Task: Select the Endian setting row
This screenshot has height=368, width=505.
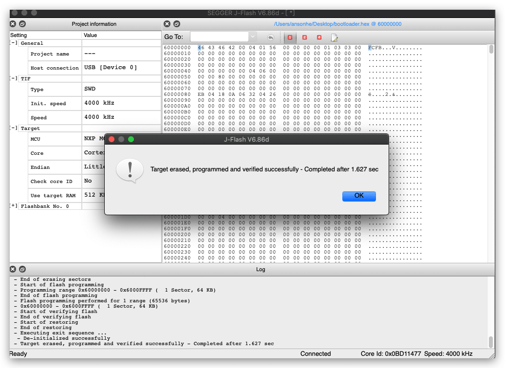Action: [40, 167]
